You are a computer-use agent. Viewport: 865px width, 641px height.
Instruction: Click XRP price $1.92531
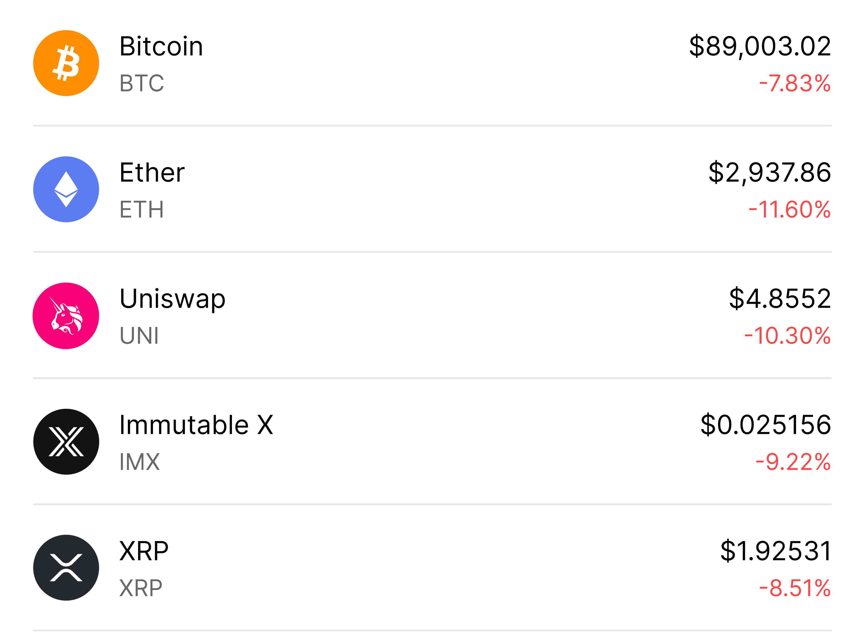point(775,551)
